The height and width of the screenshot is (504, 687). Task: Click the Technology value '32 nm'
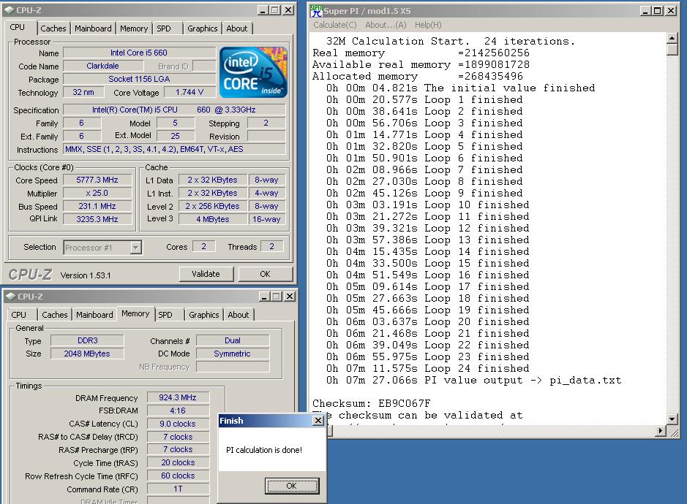point(83,92)
